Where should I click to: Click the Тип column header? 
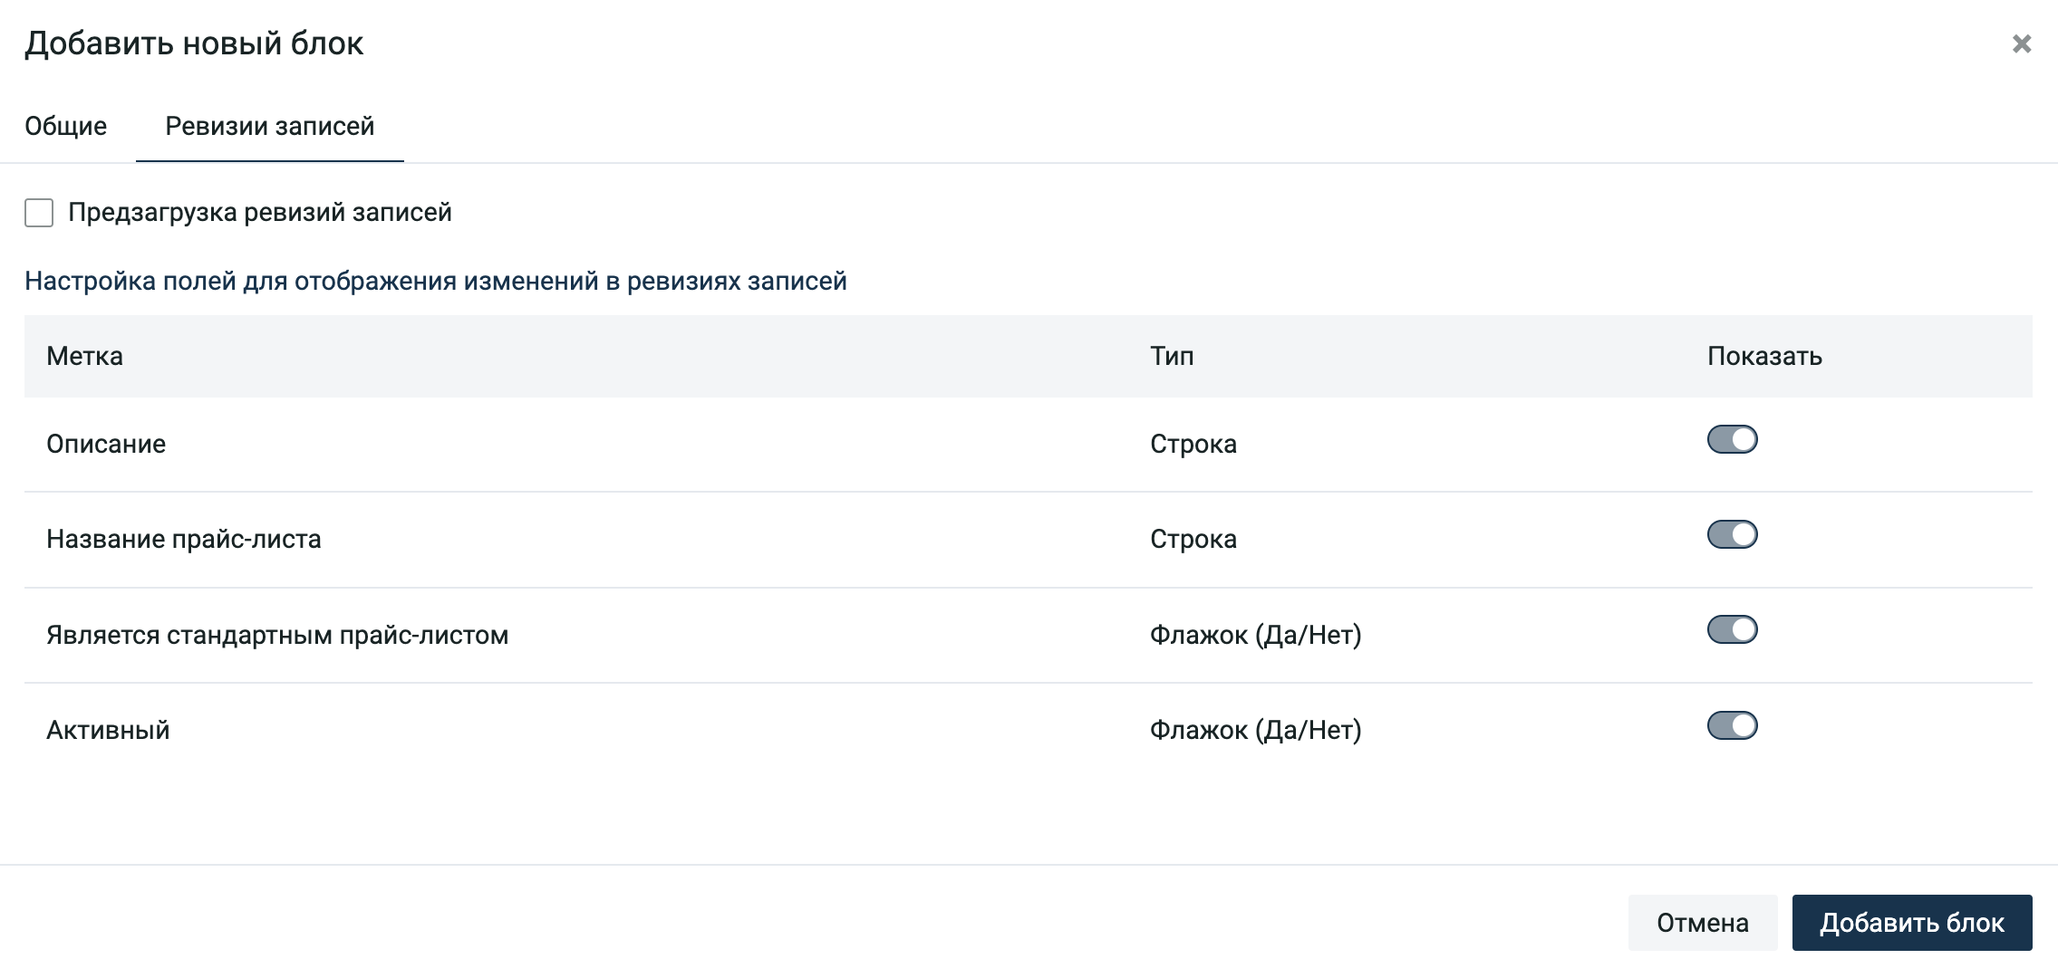point(1172,356)
